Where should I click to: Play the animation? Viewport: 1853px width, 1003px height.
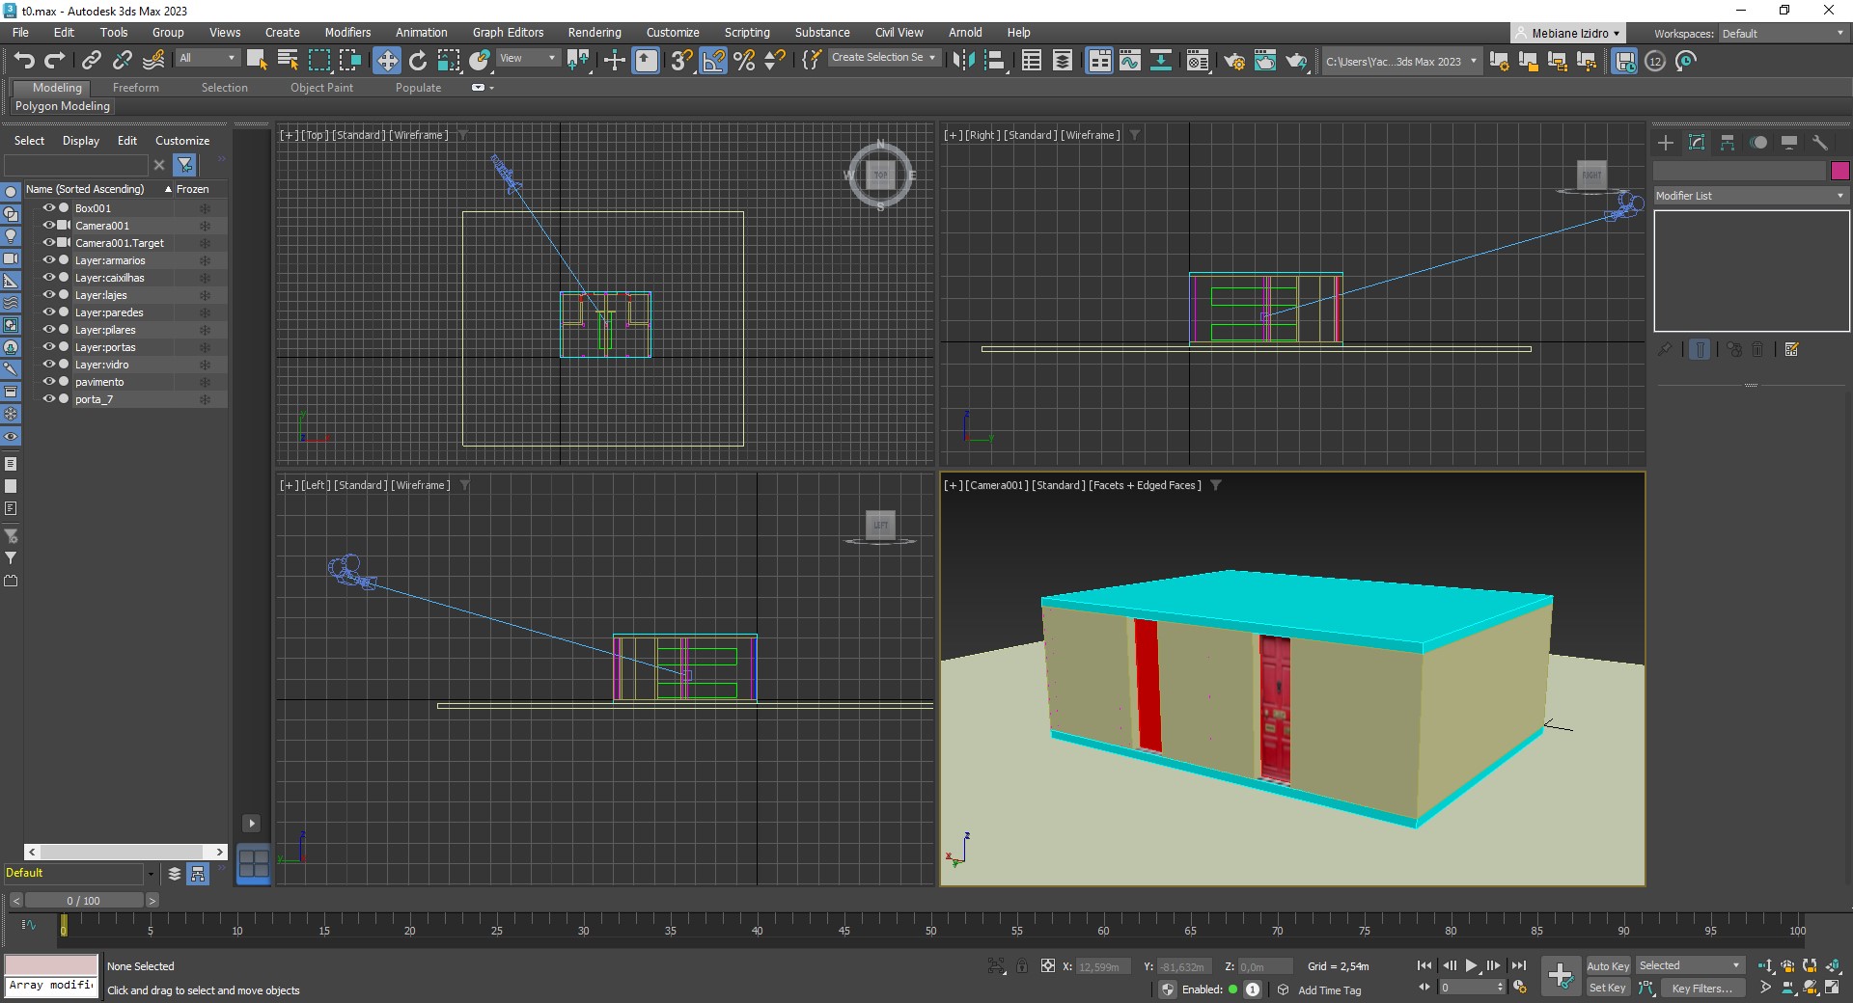pos(1471,965)
